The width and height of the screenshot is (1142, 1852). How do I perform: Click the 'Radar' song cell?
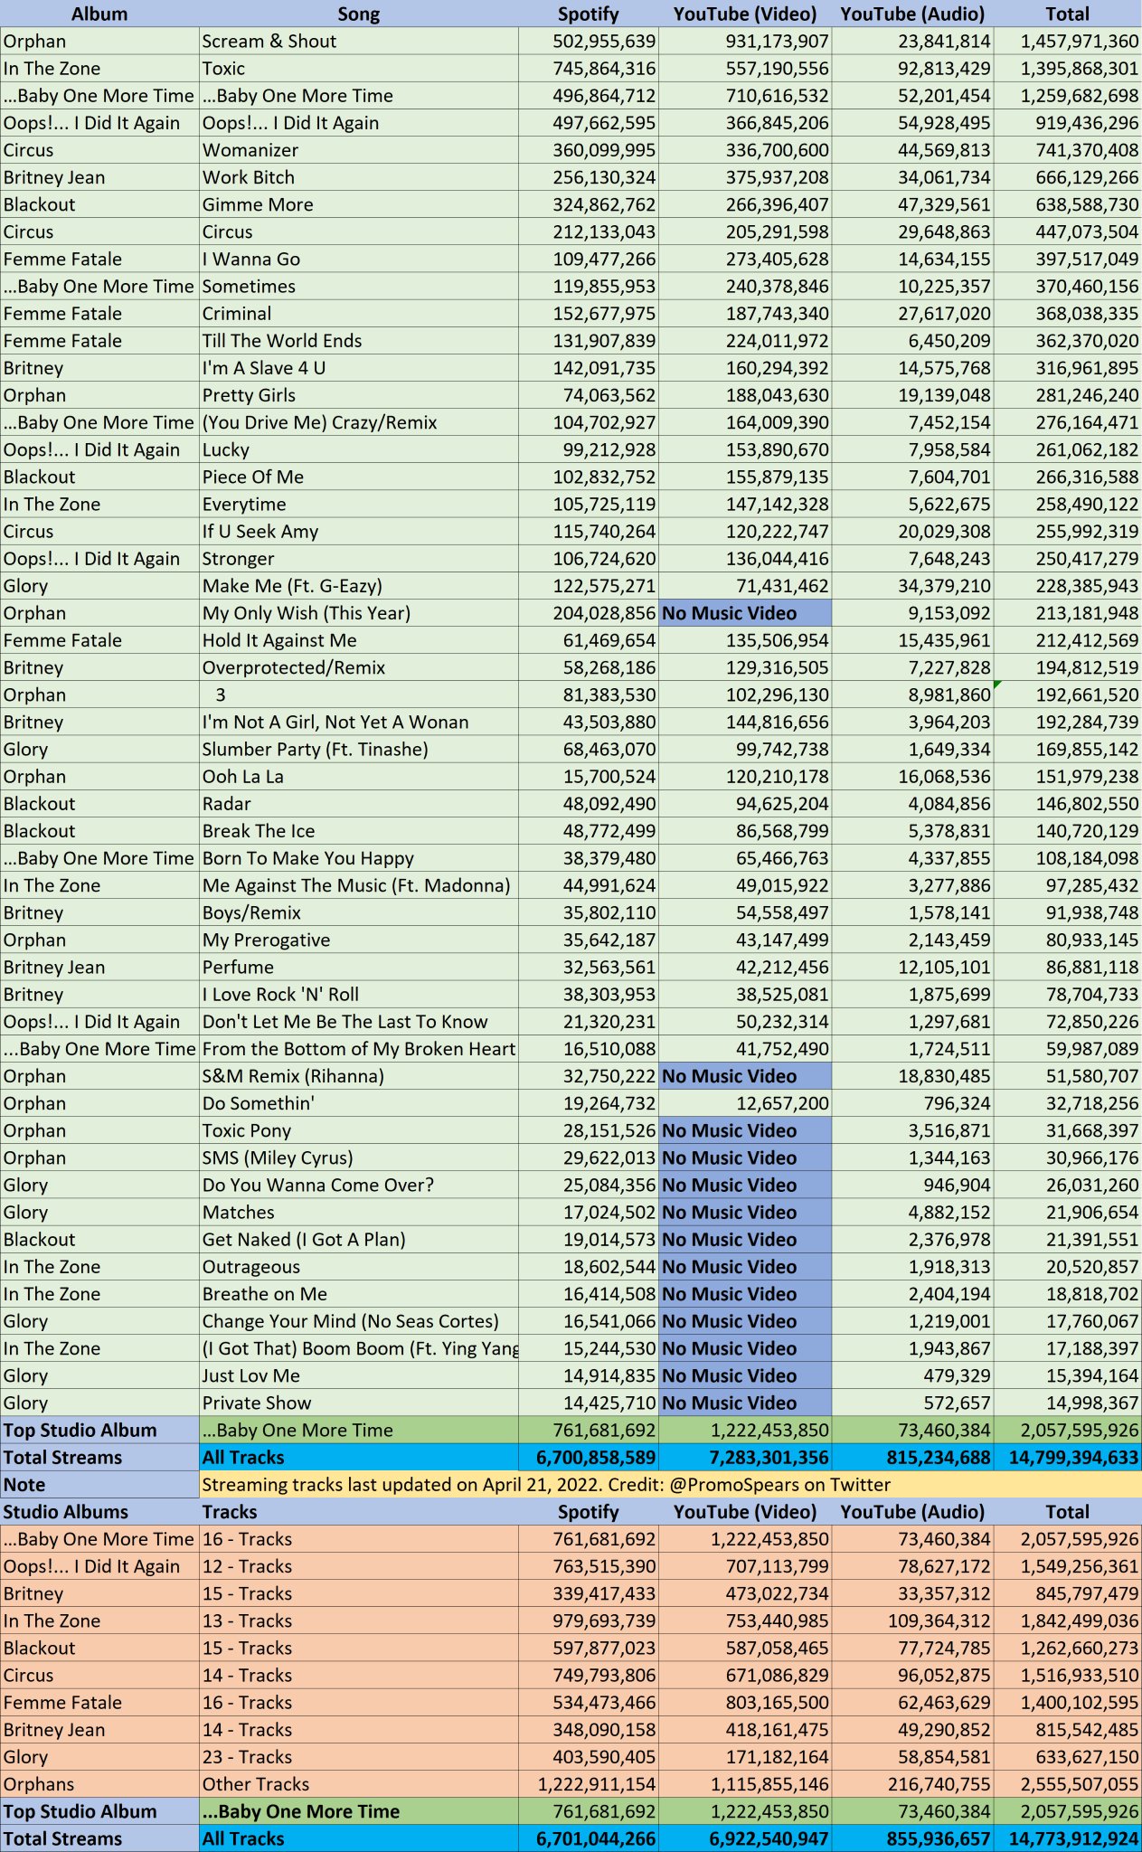359,803
